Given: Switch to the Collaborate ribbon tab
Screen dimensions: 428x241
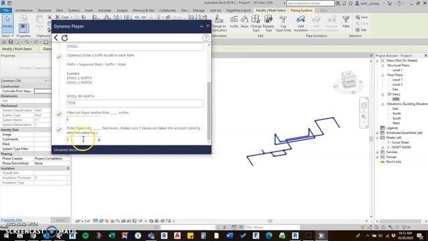Looking at the screenshot, I should pos(168,10).
